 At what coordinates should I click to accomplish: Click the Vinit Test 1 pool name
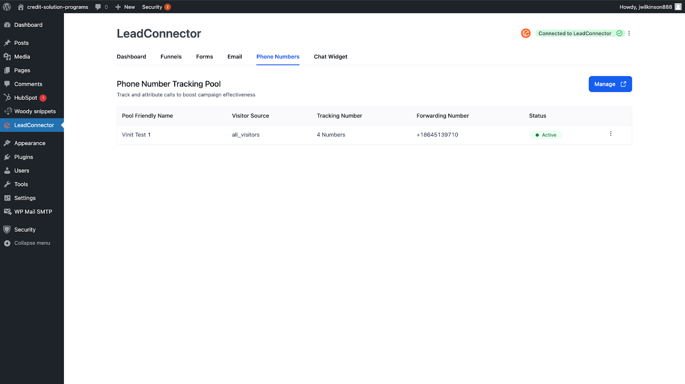pos(136,135)
